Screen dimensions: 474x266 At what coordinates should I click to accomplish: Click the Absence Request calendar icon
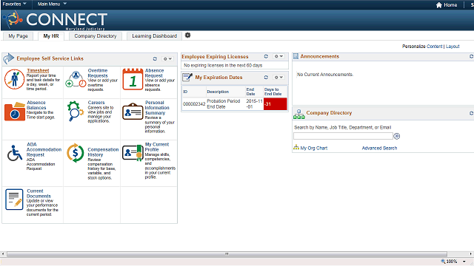tap(133, 79)
